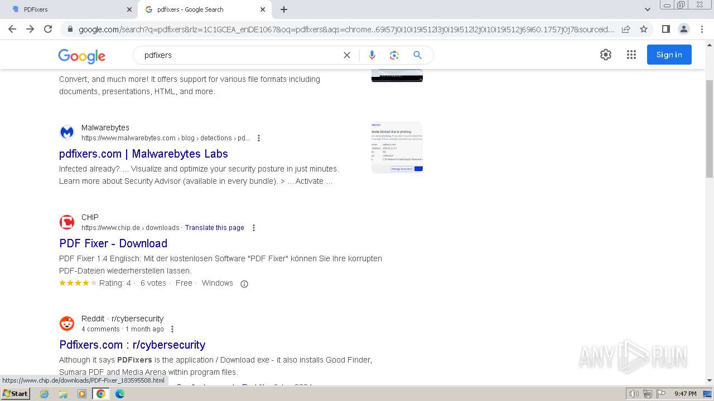The image size is (714, 401).
Task: Click Reddit site favicon
Action: click(67, 324)
